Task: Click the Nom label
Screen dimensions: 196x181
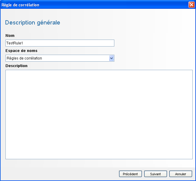Action: (10, 36)
